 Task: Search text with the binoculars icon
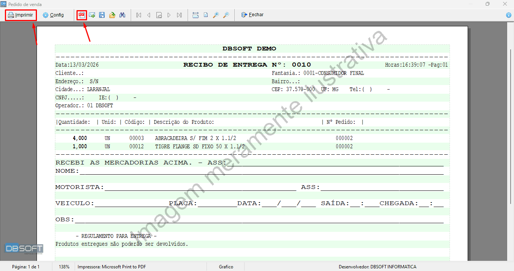tap(122, 15)
